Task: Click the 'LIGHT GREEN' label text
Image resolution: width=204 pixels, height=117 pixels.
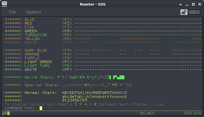Action: pyautogui.click(x=38, y=62)
